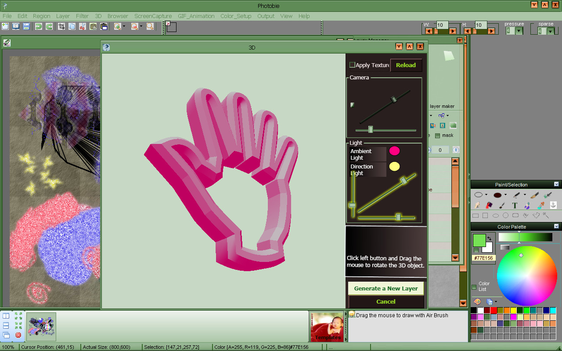
Task: Swap foreground and background colors
Action: [x=489, y=238]
